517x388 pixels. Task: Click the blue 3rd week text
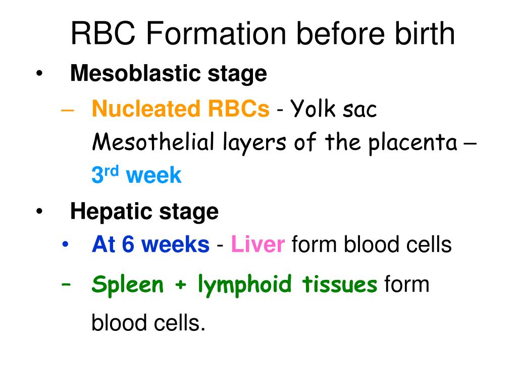136,174
